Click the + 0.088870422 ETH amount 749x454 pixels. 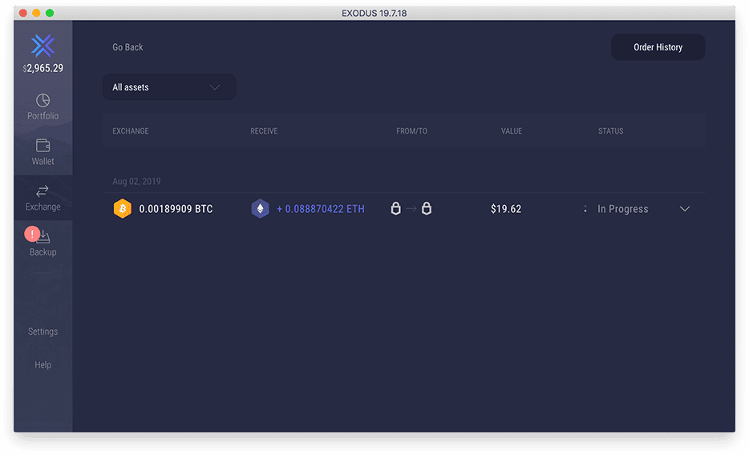pos(321,209)
